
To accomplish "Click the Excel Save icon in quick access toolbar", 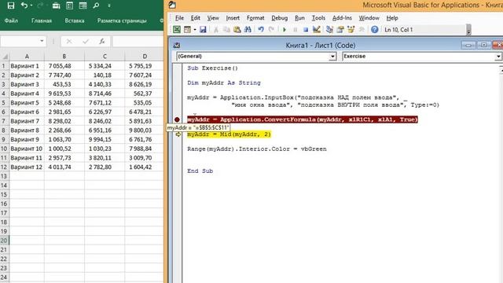I will click(x=10, y=6).
